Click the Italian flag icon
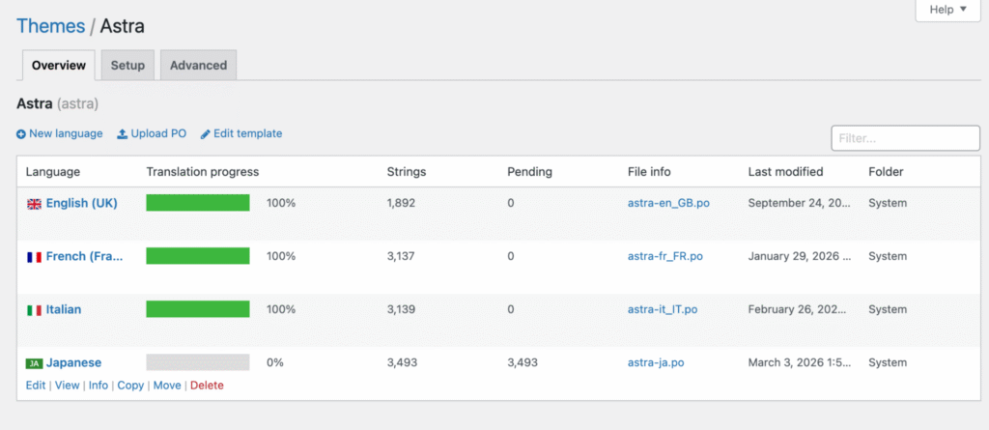The width and height of the screenshot is (989, 430). point(34,310)
